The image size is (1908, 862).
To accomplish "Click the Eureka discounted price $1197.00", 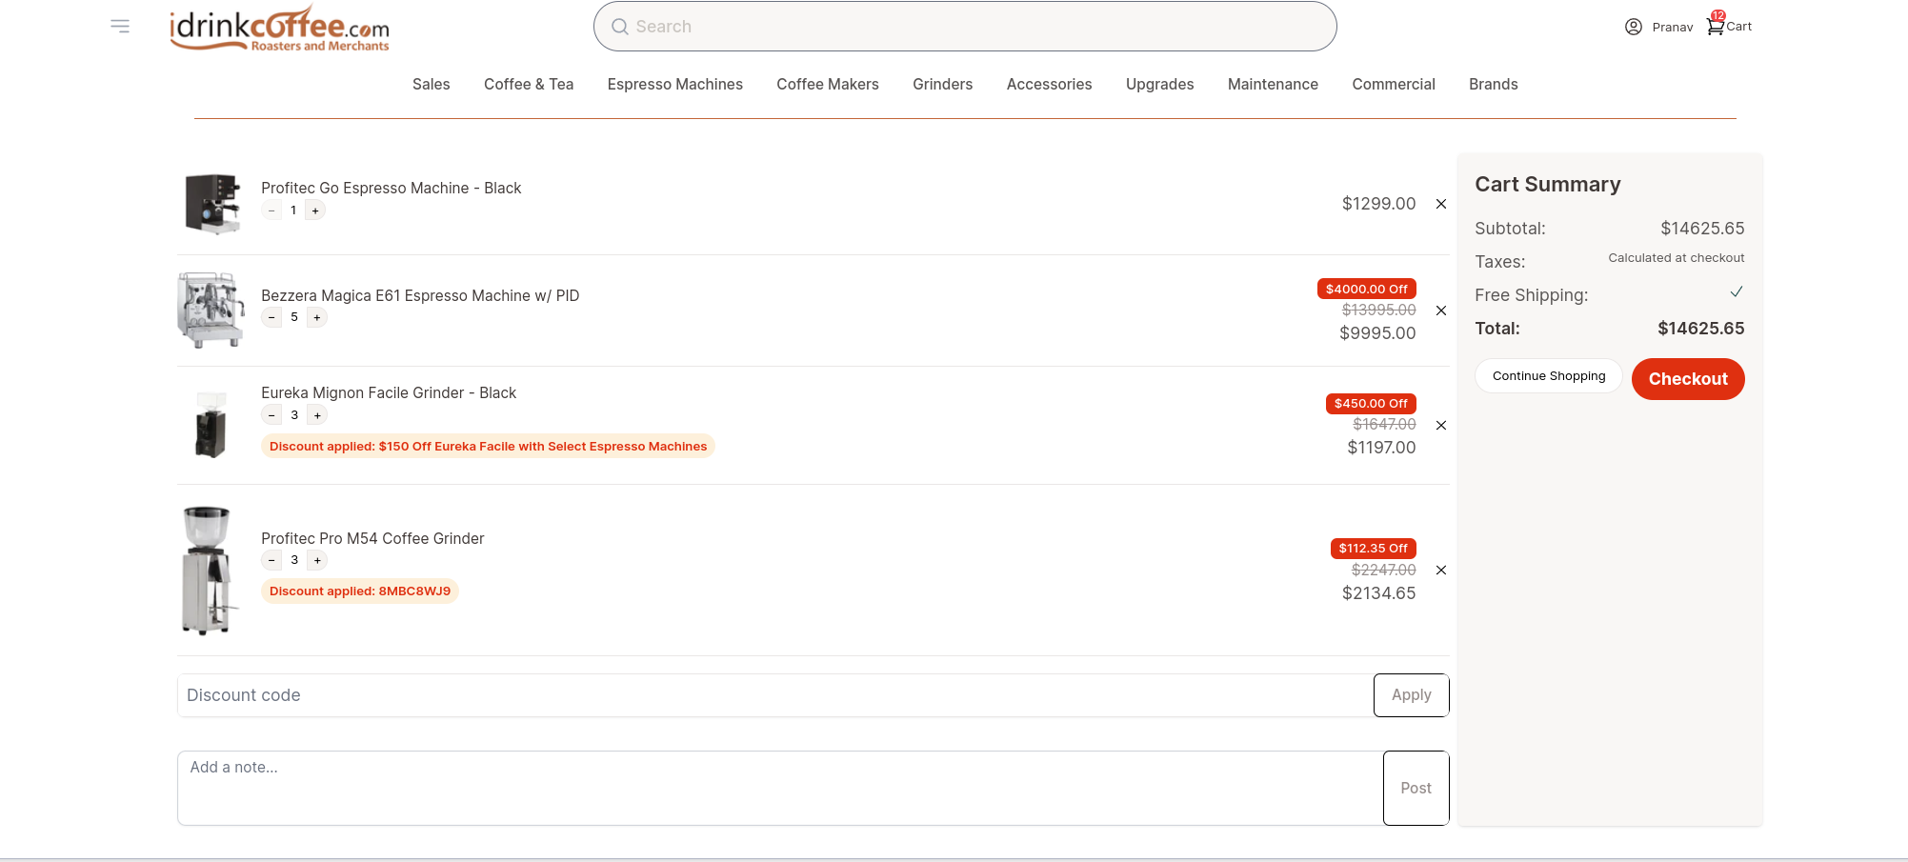I will [x=1381, y=448].
